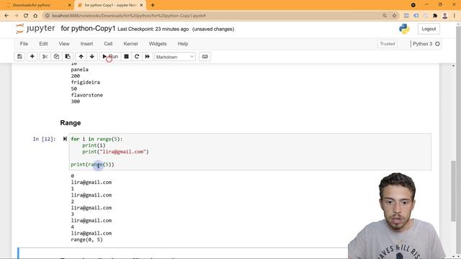Go to browser home page
The width and height of the screenshot is (461, 259).
pos(35,16)
